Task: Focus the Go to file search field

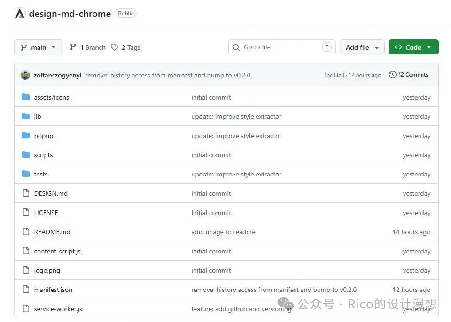Action: [x=282, y=47]
